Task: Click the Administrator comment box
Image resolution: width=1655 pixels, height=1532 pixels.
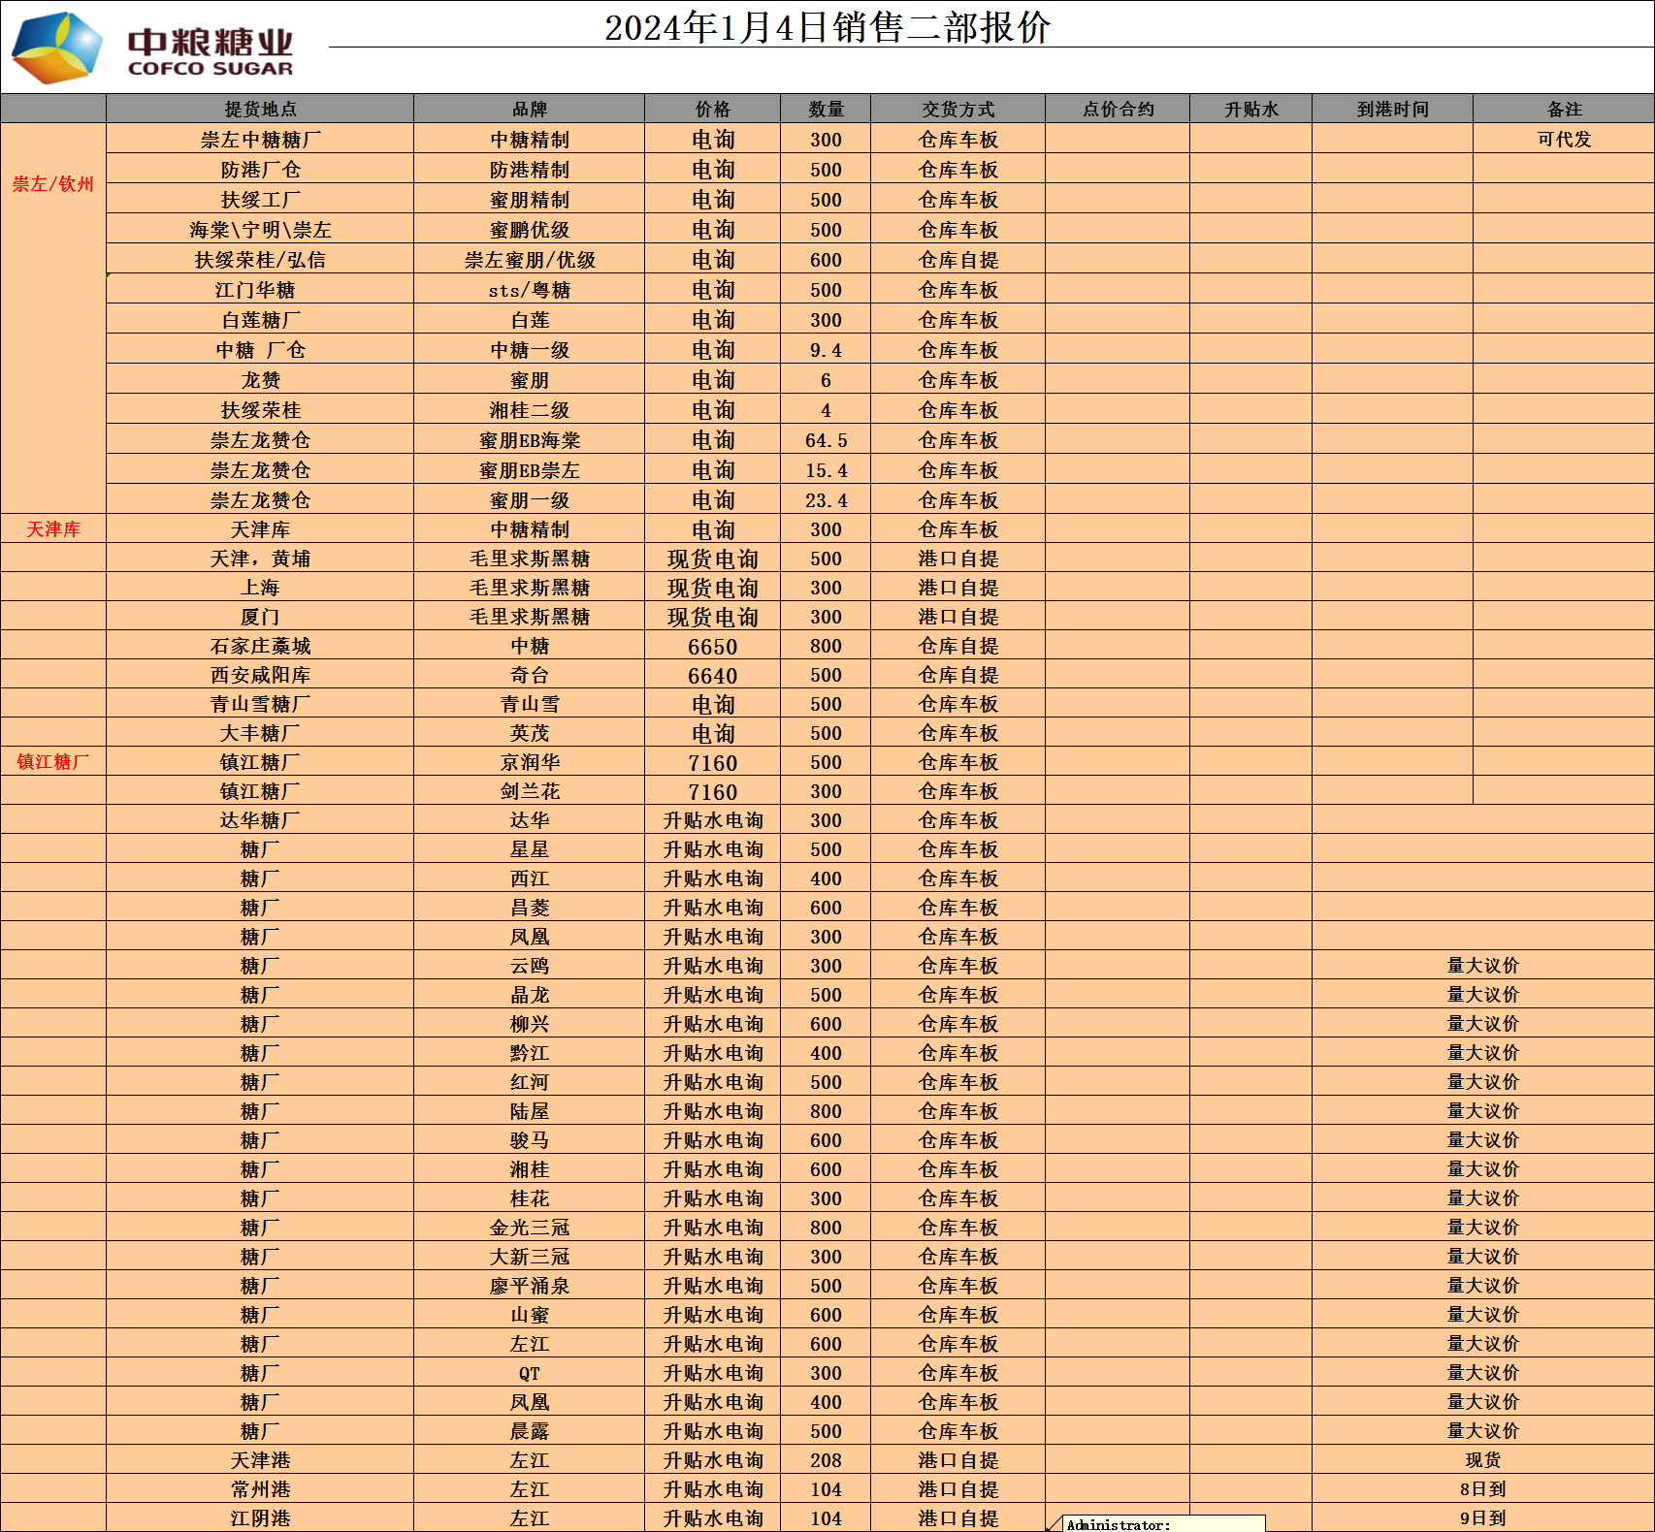Action: click(1164, 1524)
